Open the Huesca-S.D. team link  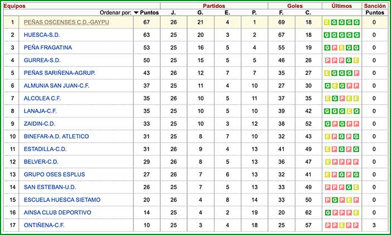pos(43,35)
